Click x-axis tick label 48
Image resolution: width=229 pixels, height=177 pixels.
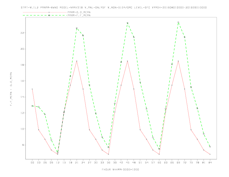coord(134,163)
